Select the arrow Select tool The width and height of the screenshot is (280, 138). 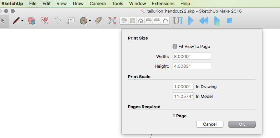pos(3,21)
